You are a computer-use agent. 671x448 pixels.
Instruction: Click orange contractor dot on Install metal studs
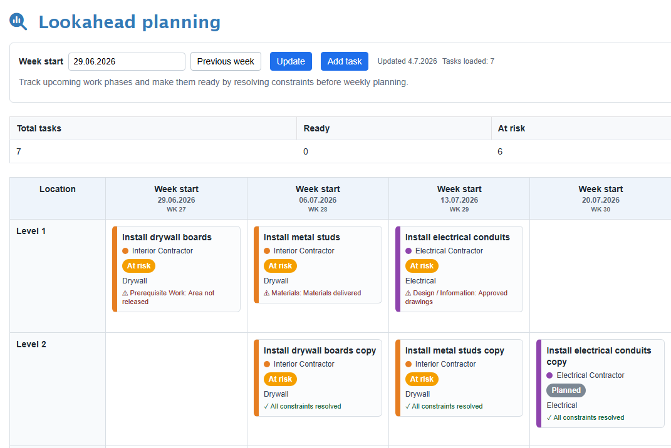(x=267, y=251)
